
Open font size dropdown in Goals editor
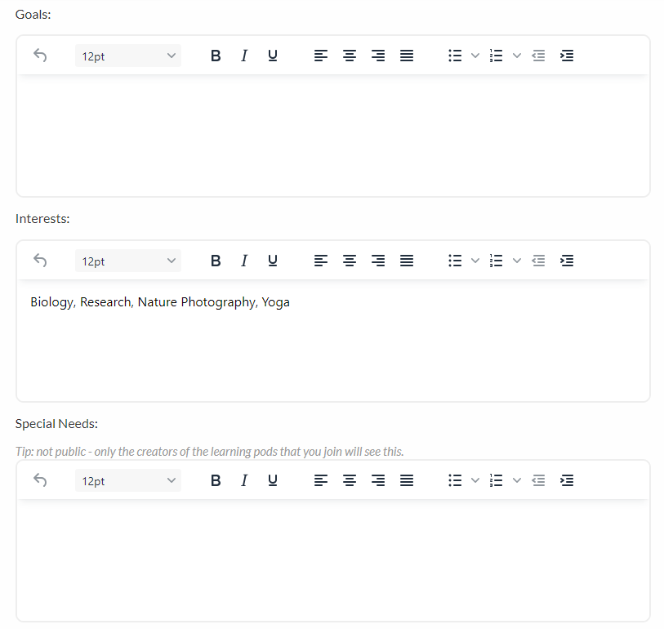(x=128, y=56)
